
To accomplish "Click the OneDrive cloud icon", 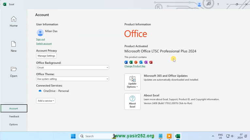I will click(40, 91).
